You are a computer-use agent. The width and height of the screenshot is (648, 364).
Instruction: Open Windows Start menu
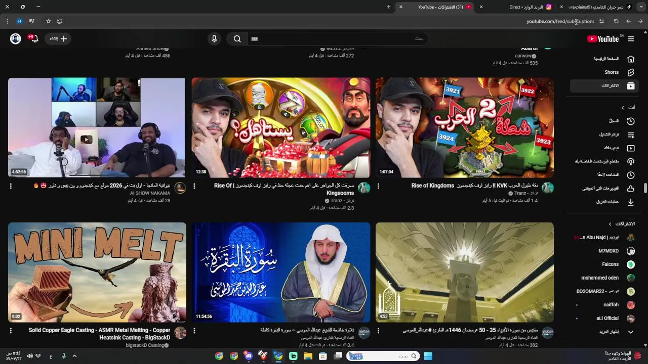(x=428, y=356)
